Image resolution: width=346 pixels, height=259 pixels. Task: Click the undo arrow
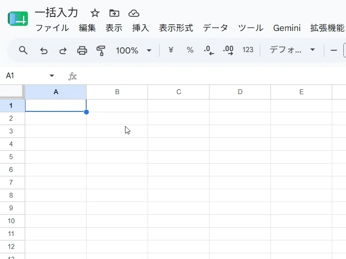[x=44, y=51]
